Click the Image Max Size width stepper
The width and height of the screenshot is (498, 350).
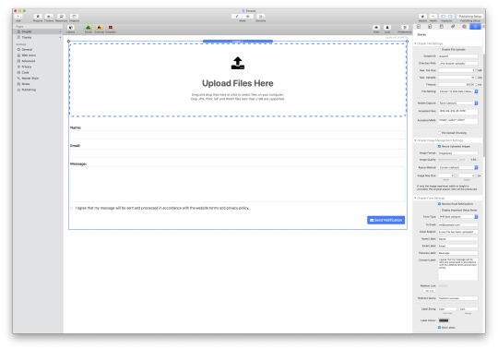click(x=456, y=175)
